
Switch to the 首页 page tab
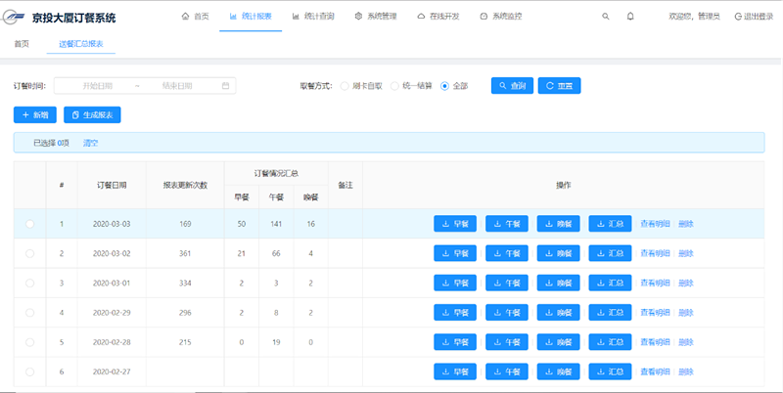coord(22,44)
